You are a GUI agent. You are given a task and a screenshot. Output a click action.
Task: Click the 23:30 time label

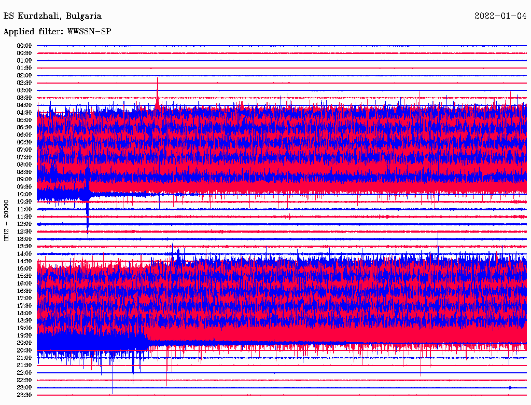click(24, 395)
